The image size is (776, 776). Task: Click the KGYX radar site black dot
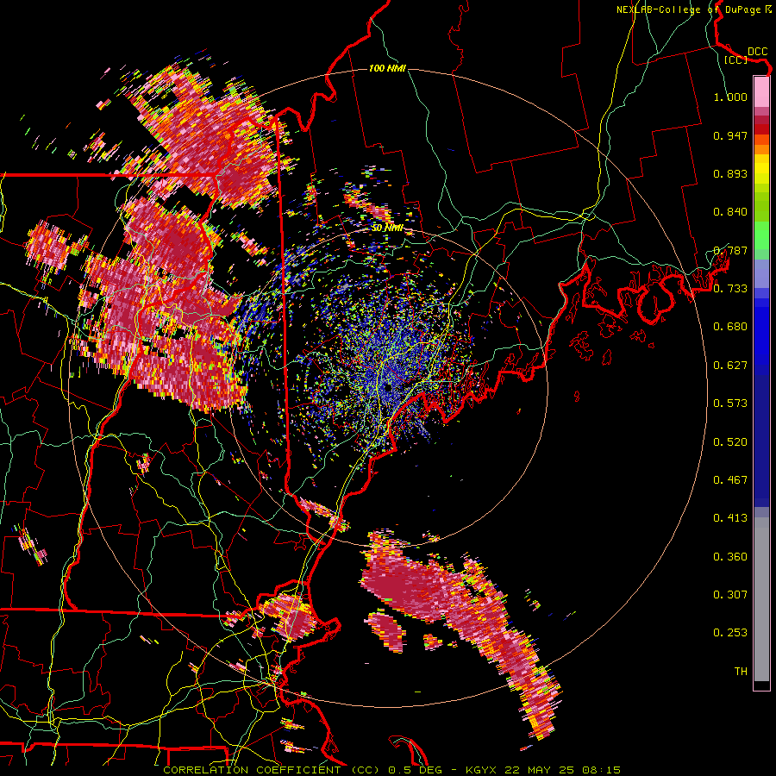click(388, 387)
